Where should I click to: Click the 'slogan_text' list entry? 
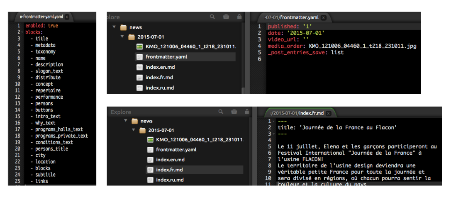(x=49, y=71)
